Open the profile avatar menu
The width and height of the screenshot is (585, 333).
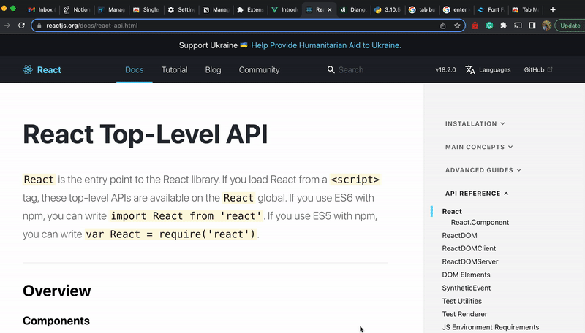(x=546, y=26)
